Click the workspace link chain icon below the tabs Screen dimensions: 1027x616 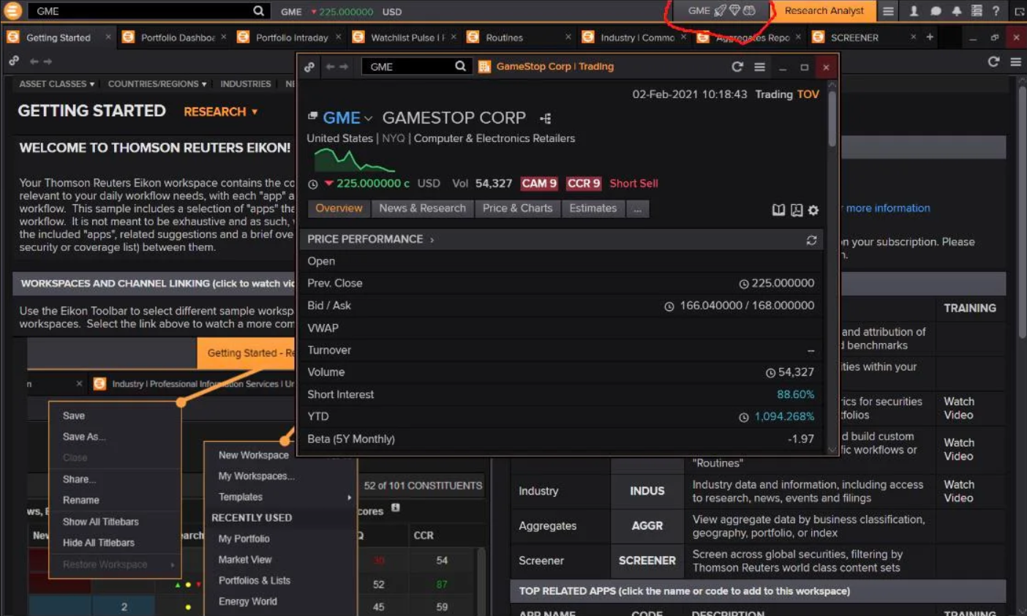[14, 61]
